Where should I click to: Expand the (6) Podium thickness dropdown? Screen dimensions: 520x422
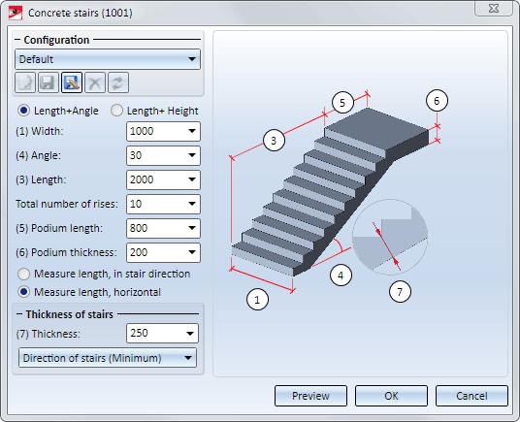pos(192,252)
